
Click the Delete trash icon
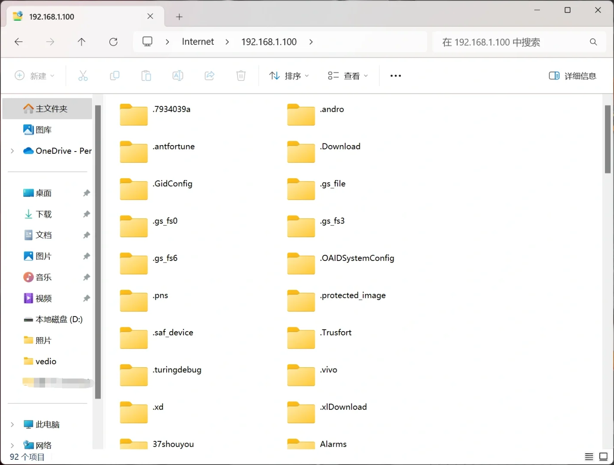click(x=241, y=76)
